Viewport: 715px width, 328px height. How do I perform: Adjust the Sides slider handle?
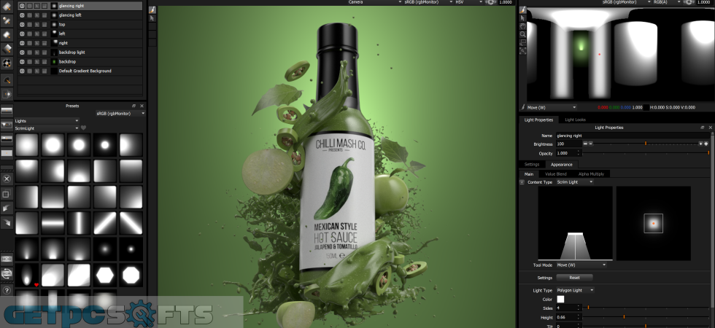point(588,308)
